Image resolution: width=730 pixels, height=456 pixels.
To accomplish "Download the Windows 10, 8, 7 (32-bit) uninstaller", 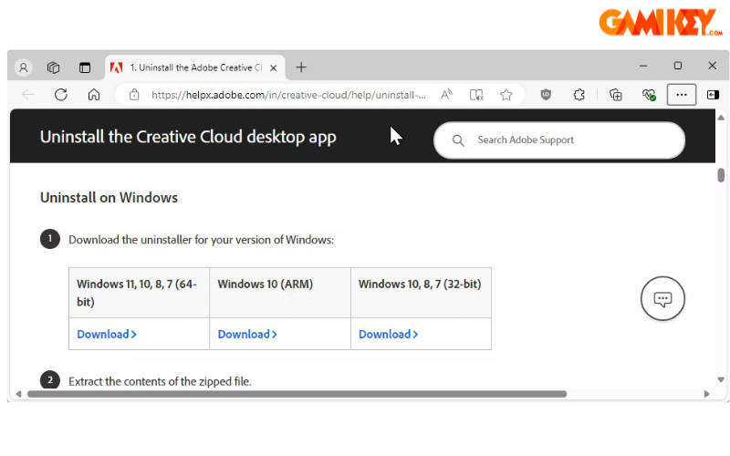I will (388, 335).
